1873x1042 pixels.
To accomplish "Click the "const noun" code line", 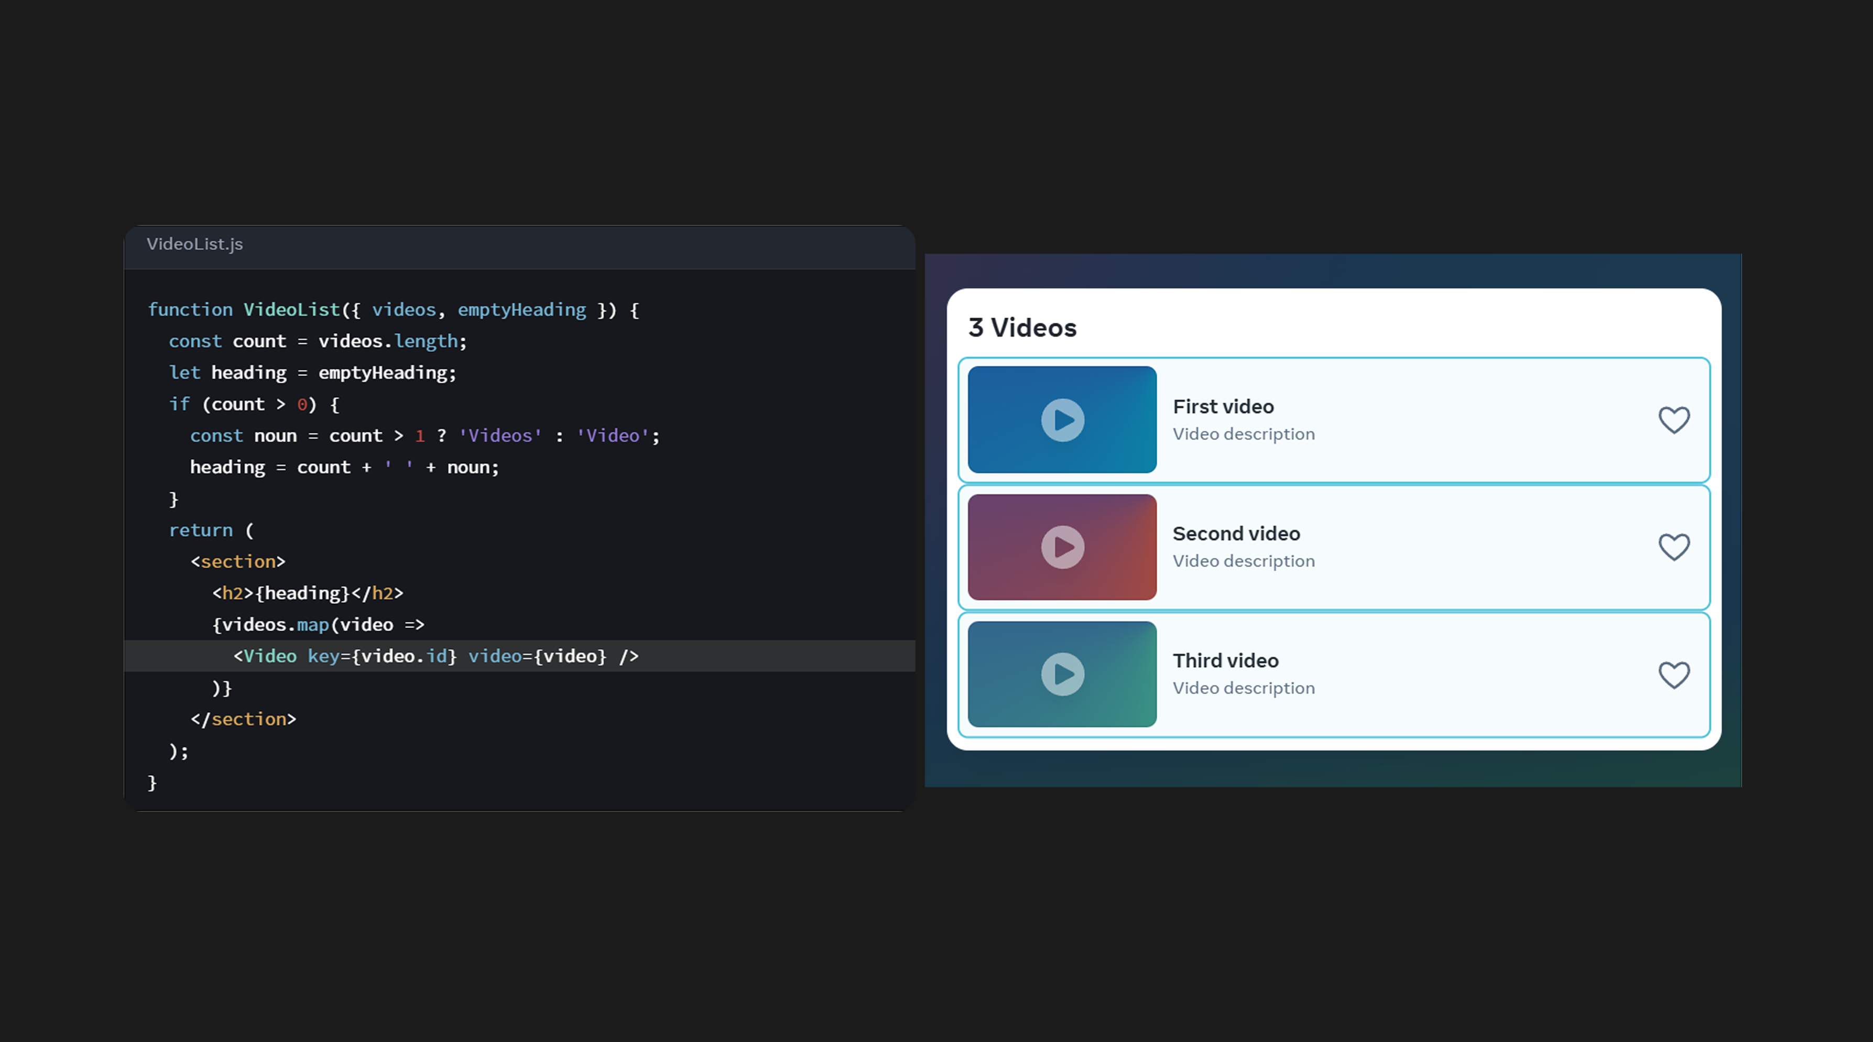I will pos(424,436).
